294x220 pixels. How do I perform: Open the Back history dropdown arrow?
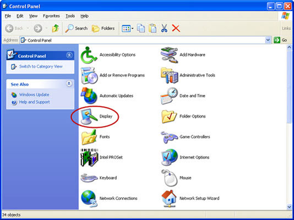[x=28, y=29]
